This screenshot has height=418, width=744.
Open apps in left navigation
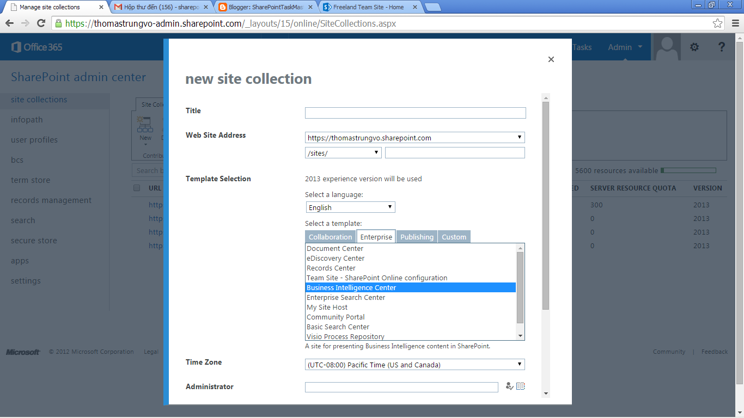pyautogui.click(x=20, y=261)
